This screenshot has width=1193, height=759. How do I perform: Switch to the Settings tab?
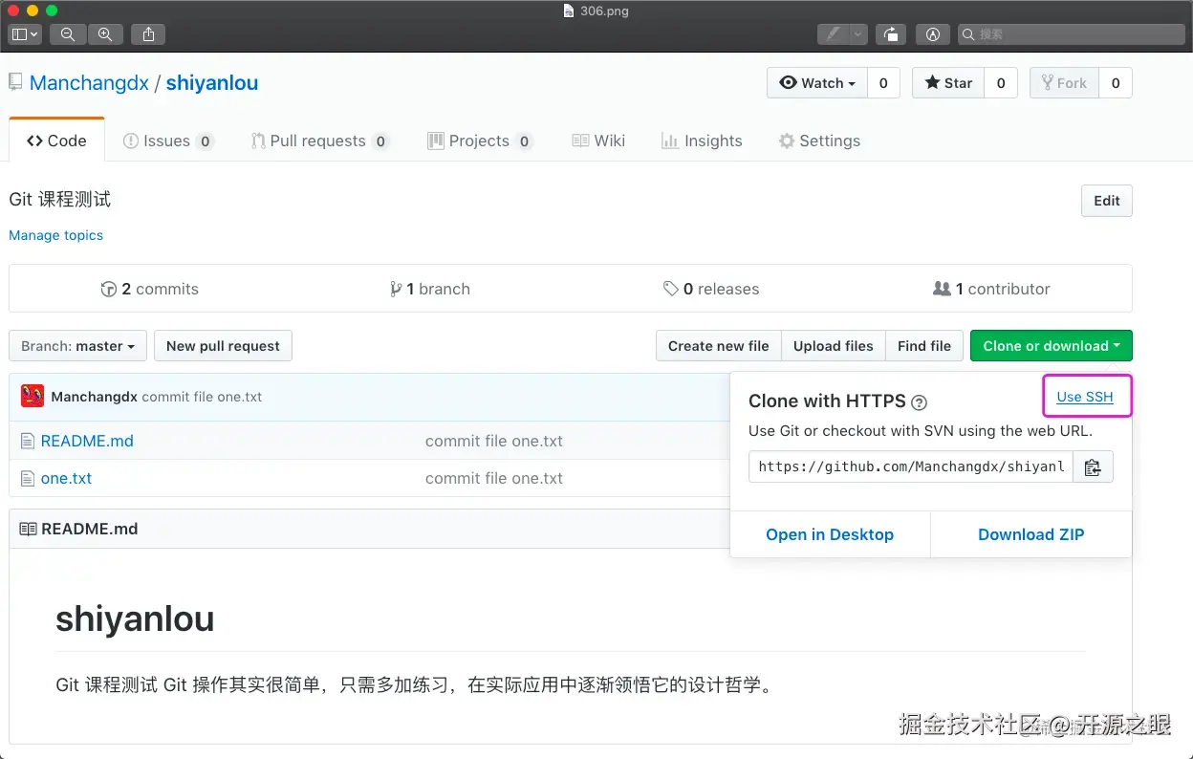pyautogui.click(x=819, y=141)
